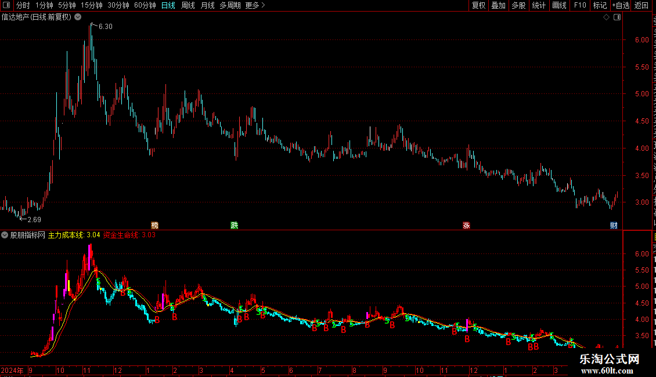656x377 pixels.
Task: Open the 统计 statistics button
Action: point(538,5)
